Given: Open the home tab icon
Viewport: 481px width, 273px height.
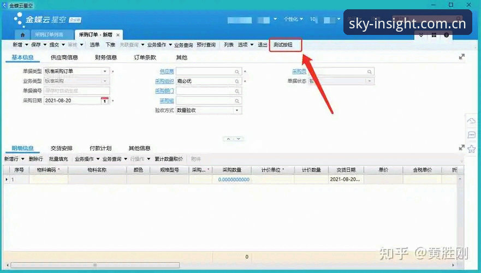Looking at the screenshot, I should tap(22, 35).
